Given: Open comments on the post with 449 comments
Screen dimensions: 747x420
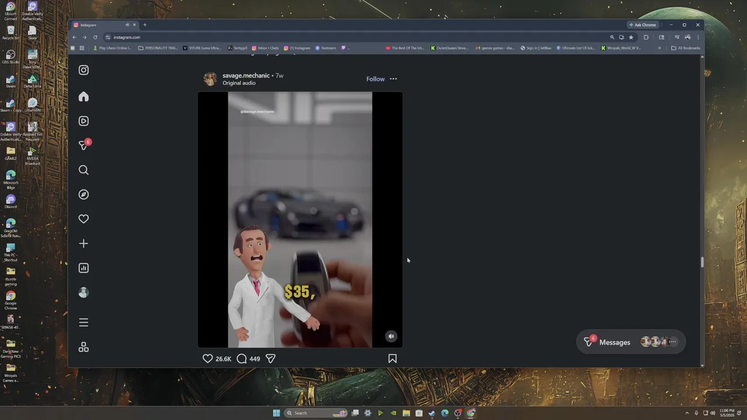Looking at the screenshot, I should click(x=242, y=359).
